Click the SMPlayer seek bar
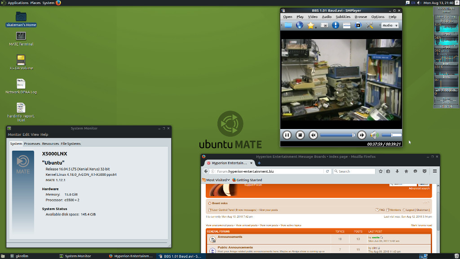This screenshot has height=259, width=460. click(x=337, y=135)
